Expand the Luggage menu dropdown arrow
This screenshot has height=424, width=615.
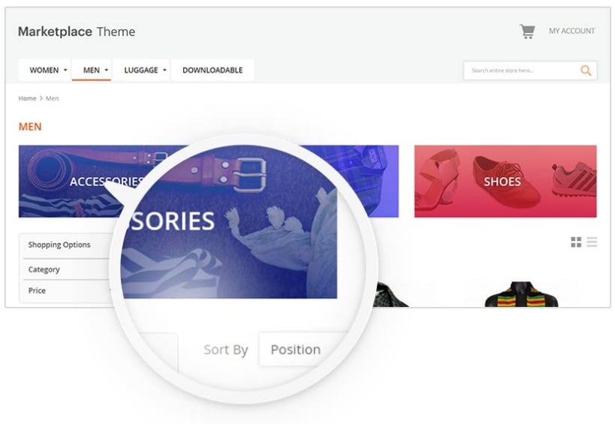pyautogui.click(x=164, y=70)
